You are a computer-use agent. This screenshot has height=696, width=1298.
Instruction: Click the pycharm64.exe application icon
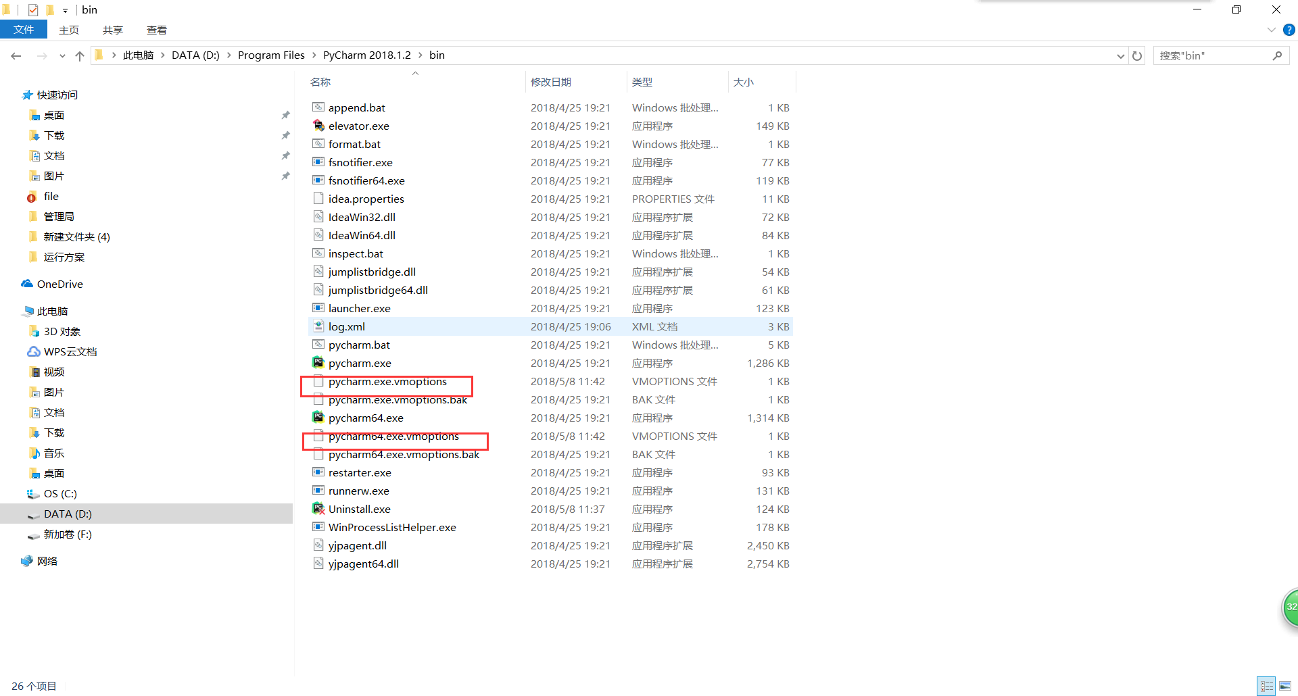tap(318, 418)
